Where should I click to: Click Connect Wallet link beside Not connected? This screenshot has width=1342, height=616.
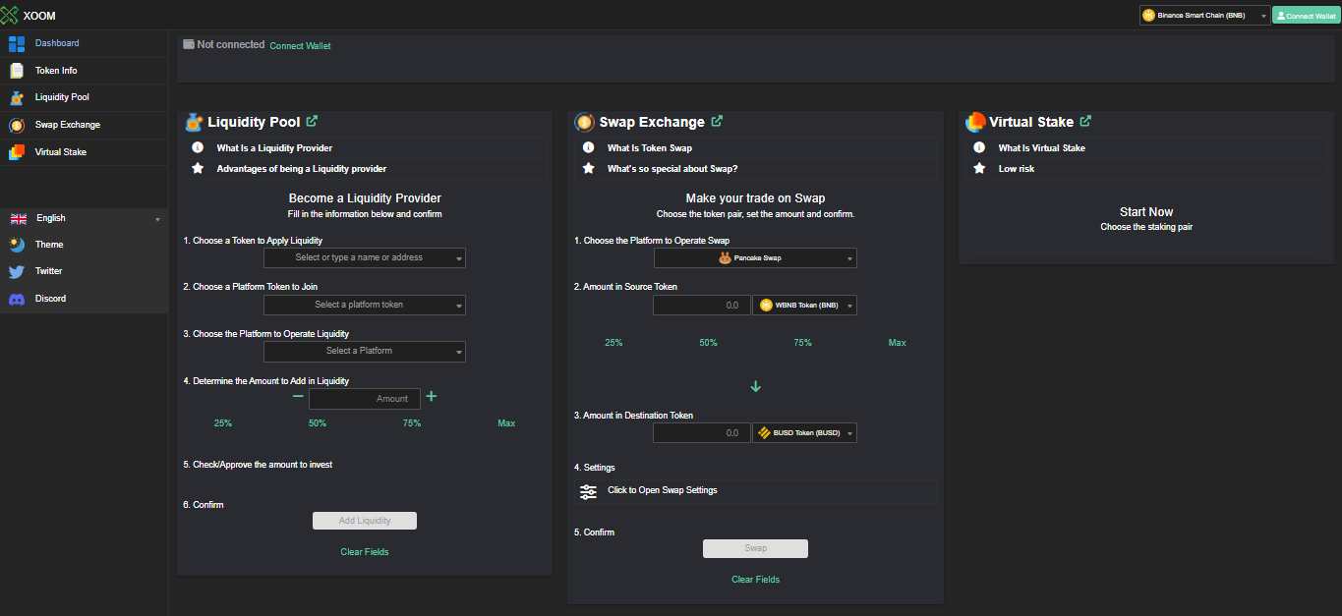tap(300, 46)
